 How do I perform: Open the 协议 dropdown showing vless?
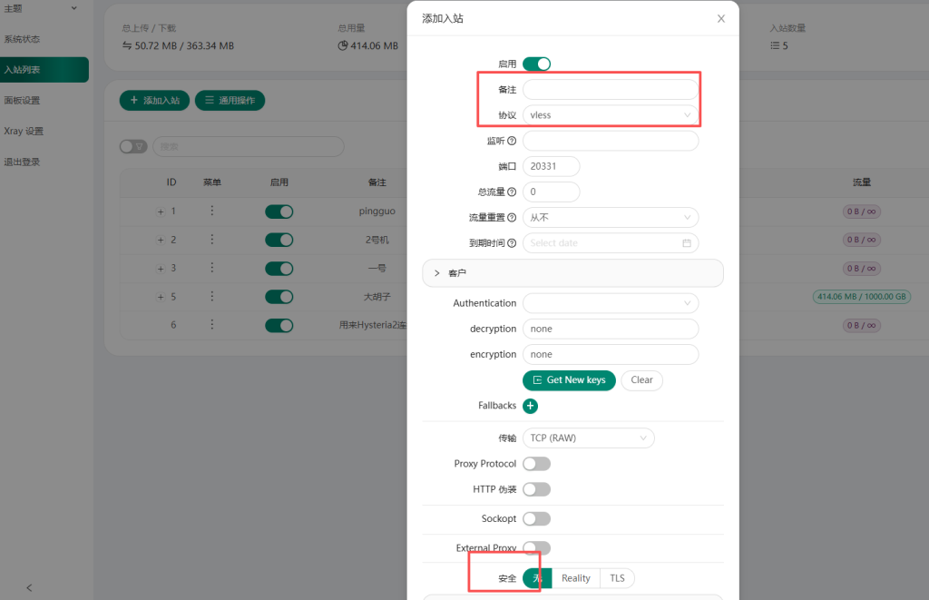click(610, 115)
